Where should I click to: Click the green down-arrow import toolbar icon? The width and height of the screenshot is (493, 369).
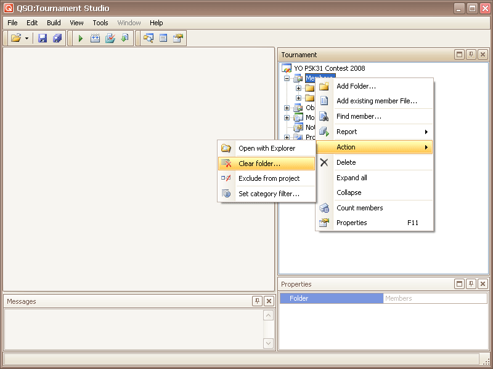tap(125, 38)
